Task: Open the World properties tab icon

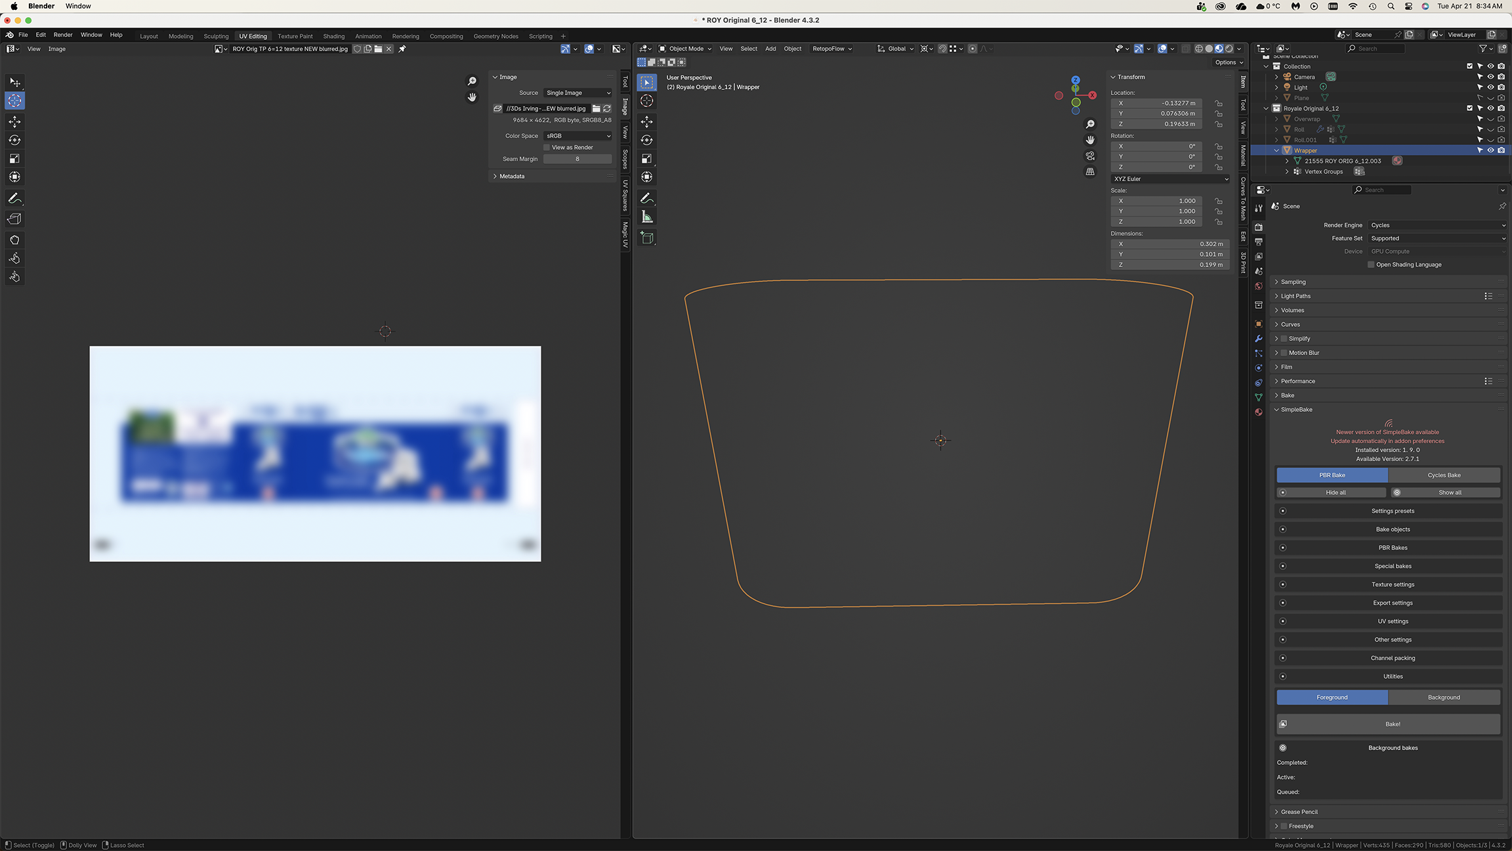Action: pos(1258,286)
